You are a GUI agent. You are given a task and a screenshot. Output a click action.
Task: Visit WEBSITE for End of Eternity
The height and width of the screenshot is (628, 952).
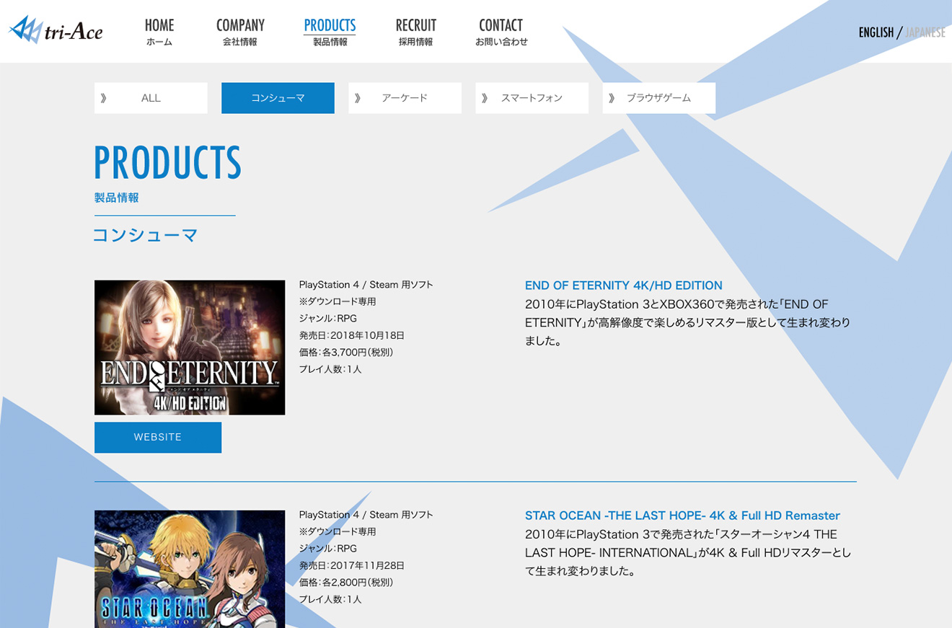point(158,438)
